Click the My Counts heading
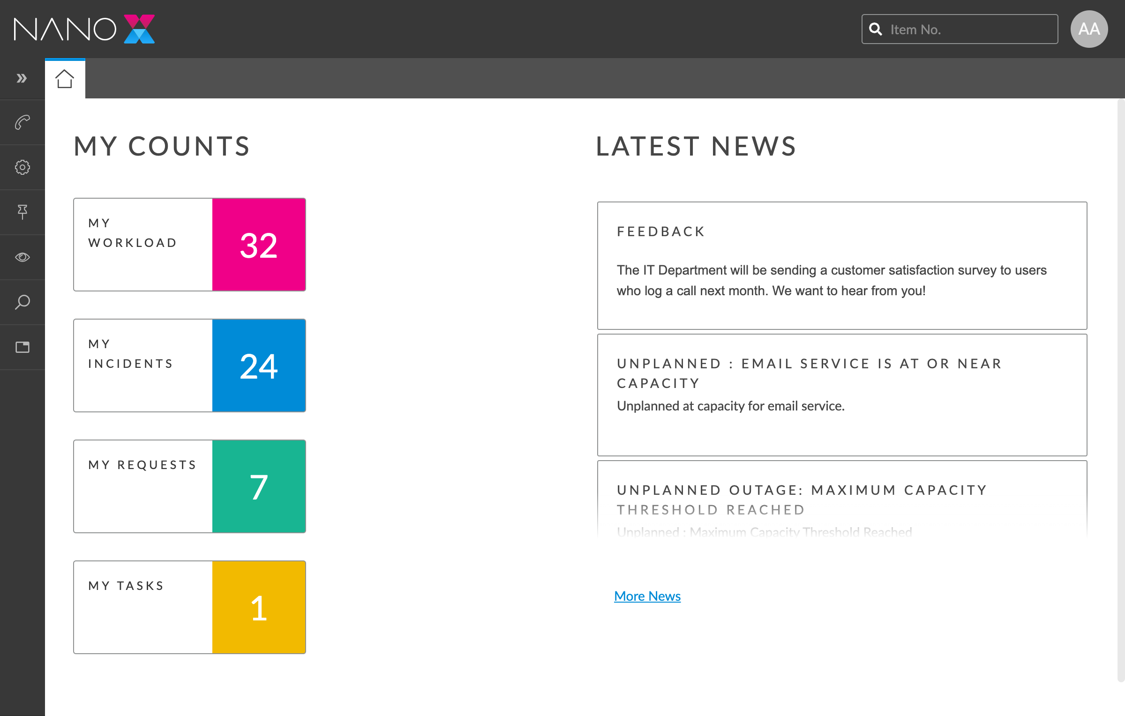Screen dimensions: 1125x716 click(x=162, y=146)
